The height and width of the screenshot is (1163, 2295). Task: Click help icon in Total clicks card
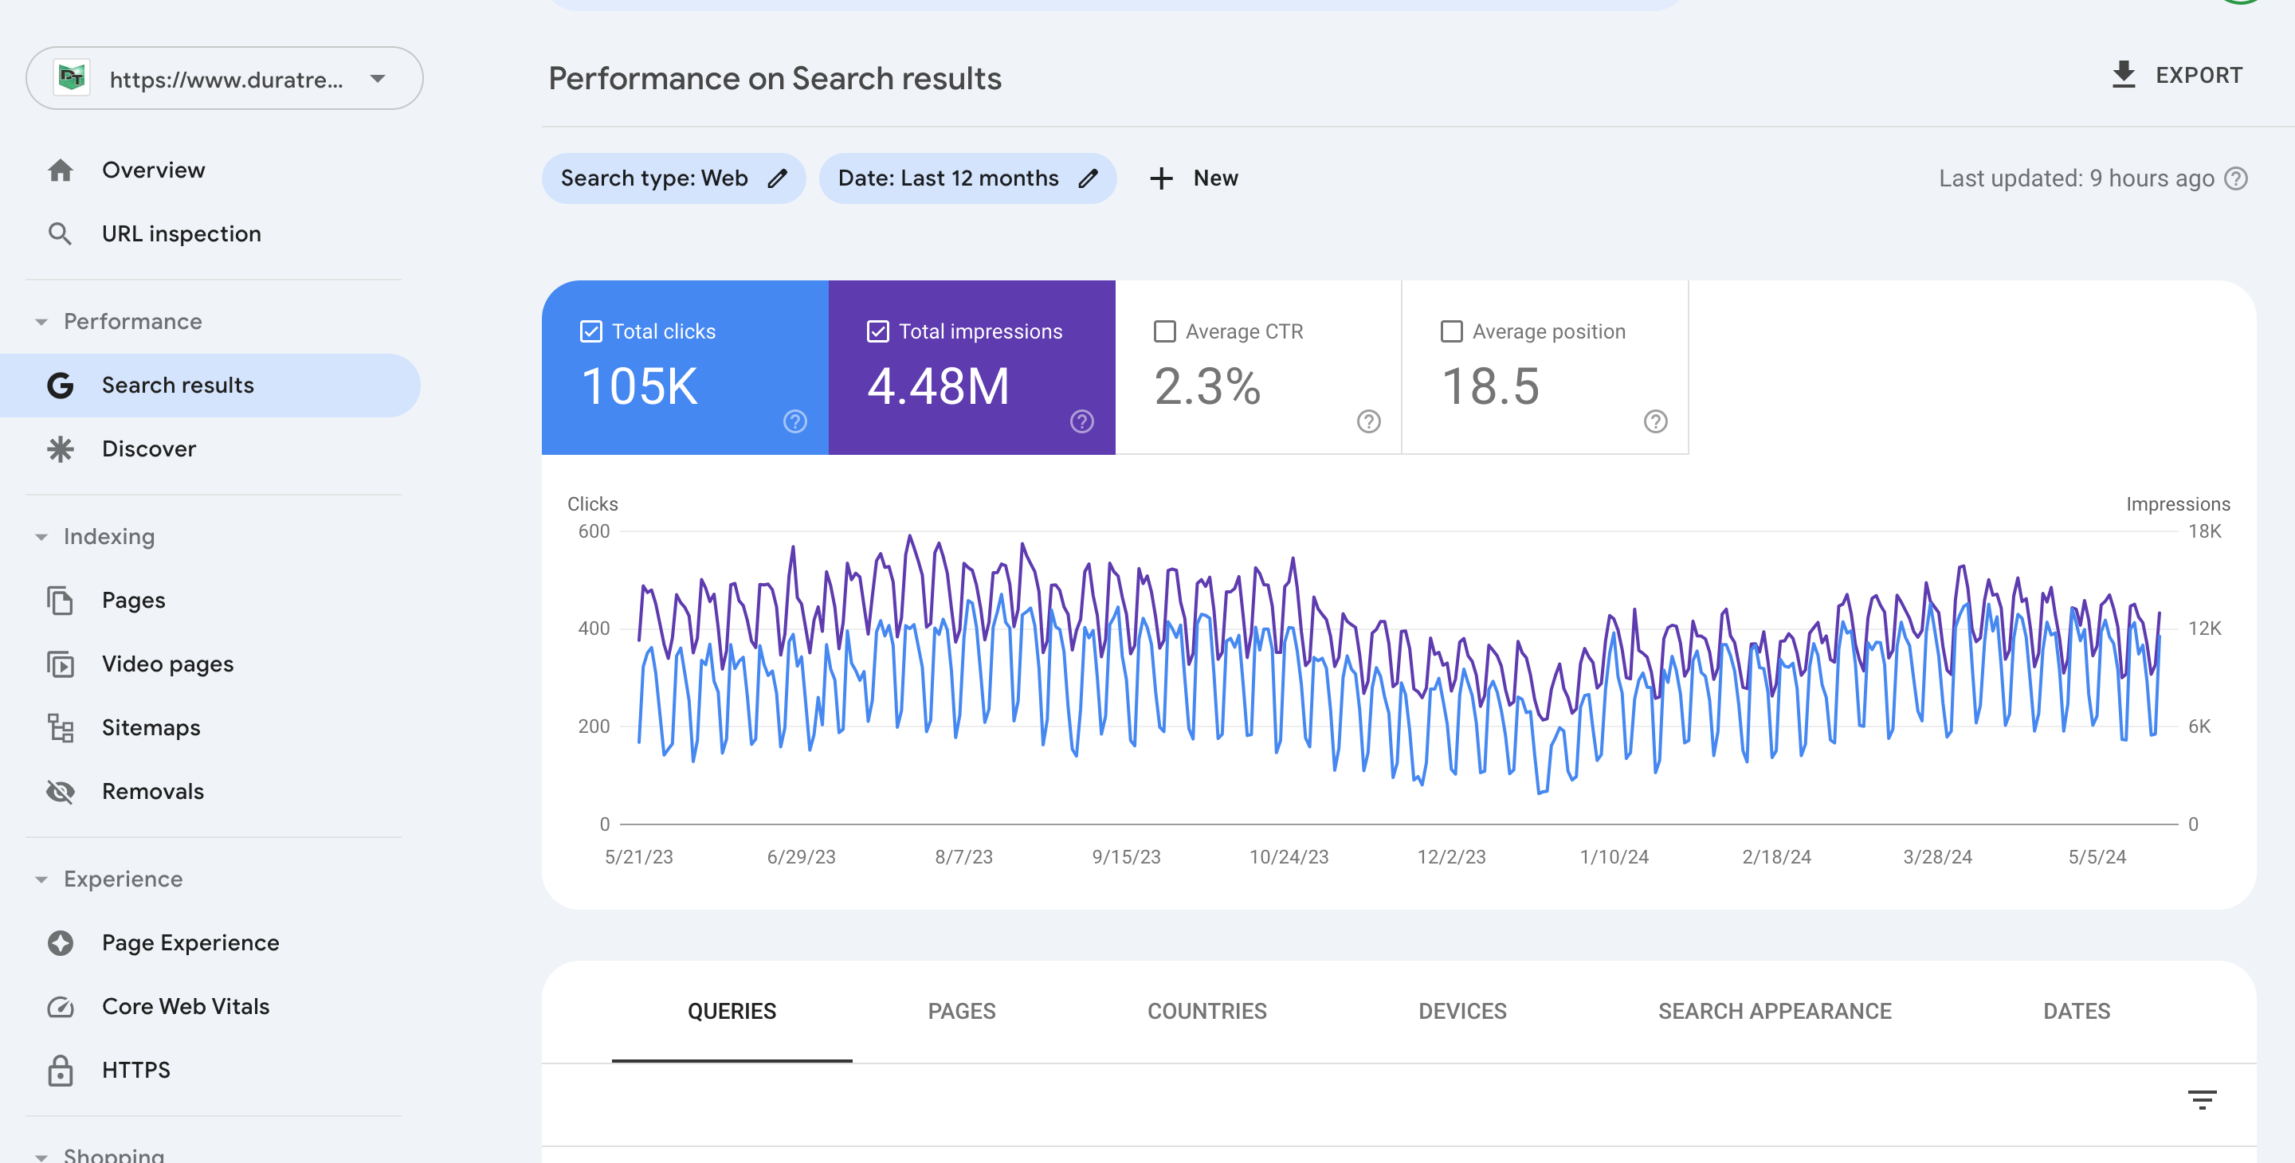point(794,421)
